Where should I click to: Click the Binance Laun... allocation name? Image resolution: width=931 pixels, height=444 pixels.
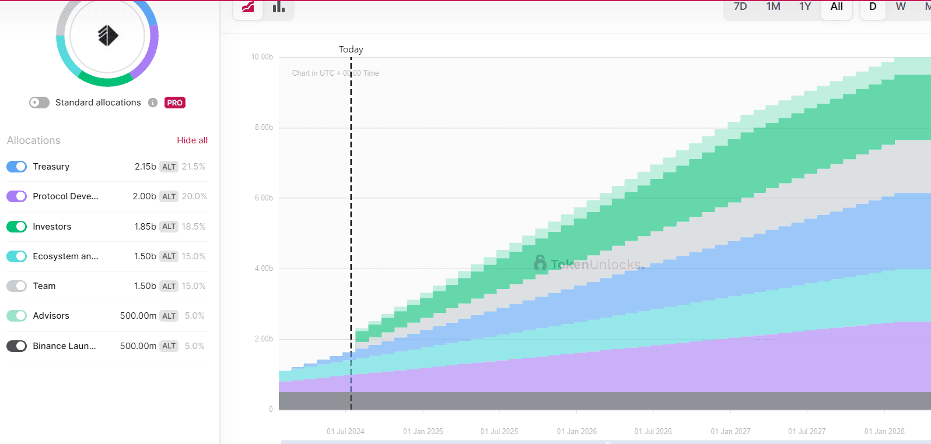click(64, 346)
